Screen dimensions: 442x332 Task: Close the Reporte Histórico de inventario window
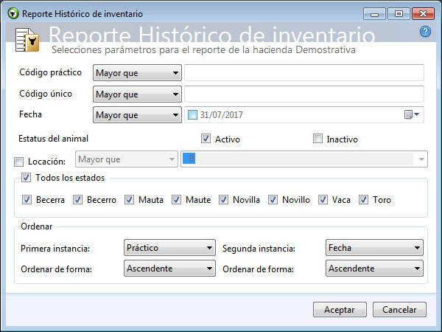423,13
